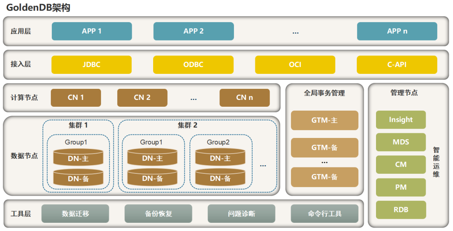Click Group1 label inside 集群 2
This screenshot has height=231, width=453.
coord(151,142)
